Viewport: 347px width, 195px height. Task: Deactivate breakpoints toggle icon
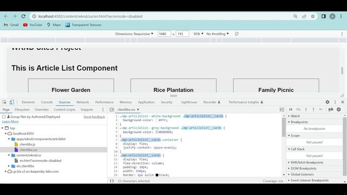[x=331, y=109]
